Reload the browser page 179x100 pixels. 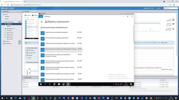tap(8, 5)
